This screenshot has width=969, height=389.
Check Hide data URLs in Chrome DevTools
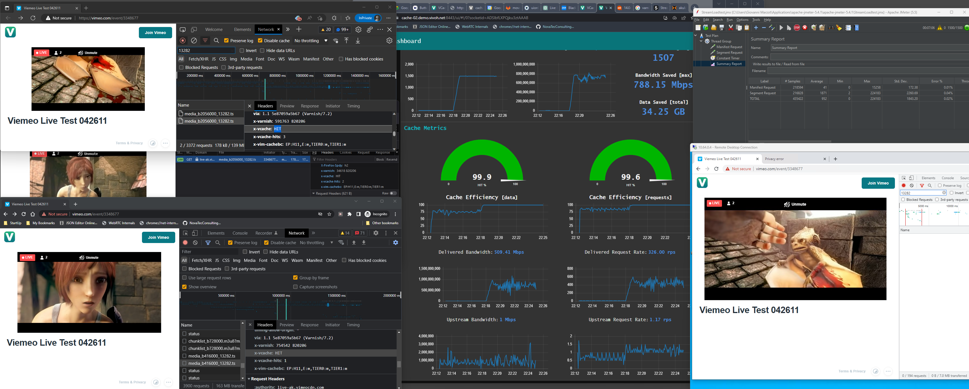pyautogui.click(x=266, y=252)
